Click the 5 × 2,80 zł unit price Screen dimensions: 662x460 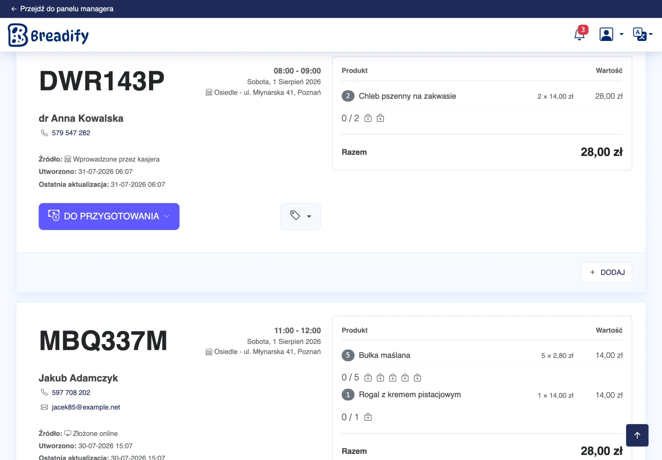(557, 356)
